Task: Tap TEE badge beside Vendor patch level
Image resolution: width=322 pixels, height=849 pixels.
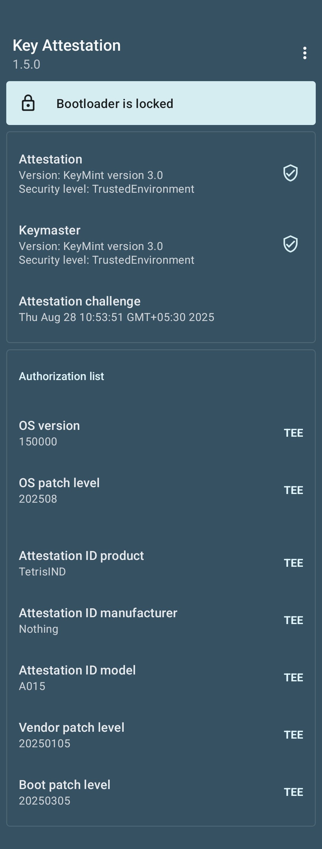Action: tap(293, 735)
